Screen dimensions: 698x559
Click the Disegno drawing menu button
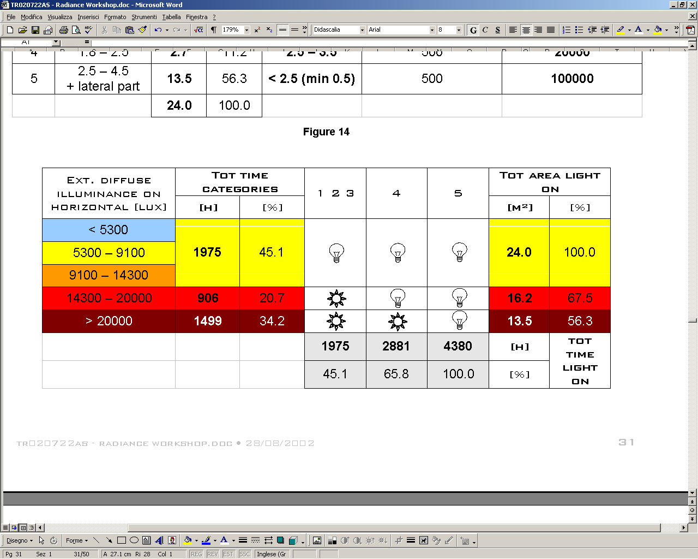click(19, 540)
